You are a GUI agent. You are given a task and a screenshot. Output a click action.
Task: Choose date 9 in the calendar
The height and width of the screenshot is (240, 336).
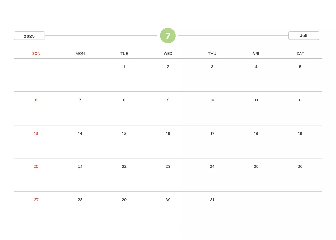[168, 100]
